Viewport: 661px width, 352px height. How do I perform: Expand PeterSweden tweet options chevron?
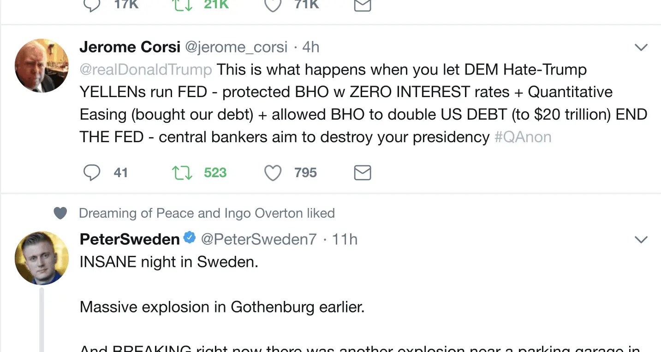(x=641, y=240)
